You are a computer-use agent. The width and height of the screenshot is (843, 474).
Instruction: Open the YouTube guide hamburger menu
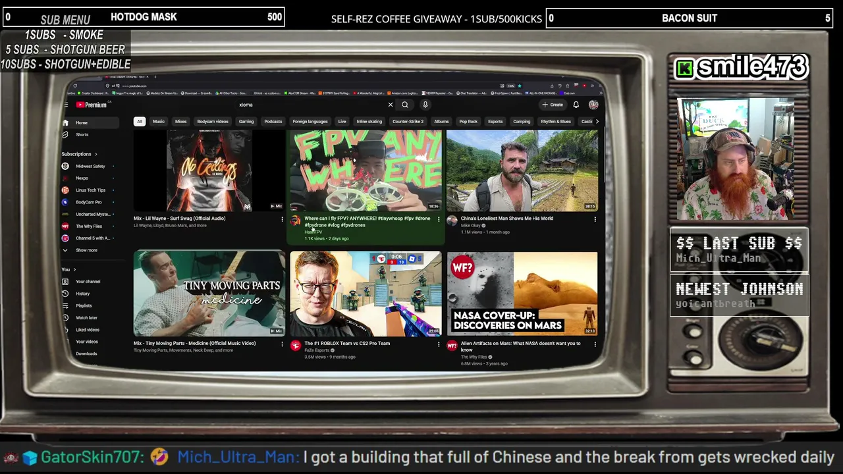(x=66, y=105)
